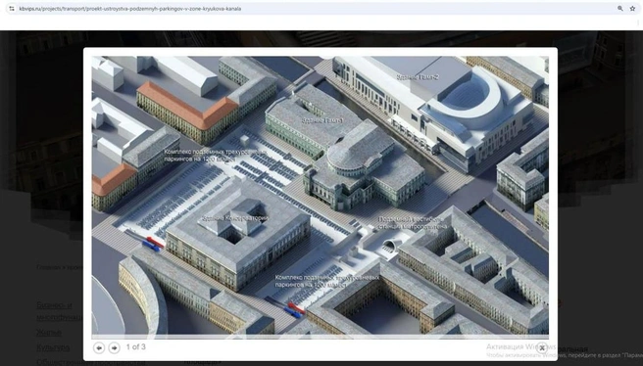Click the "Здание Консерватории" label on render
The width and height of the screenshot is (643, 366).
click(235, 218)
